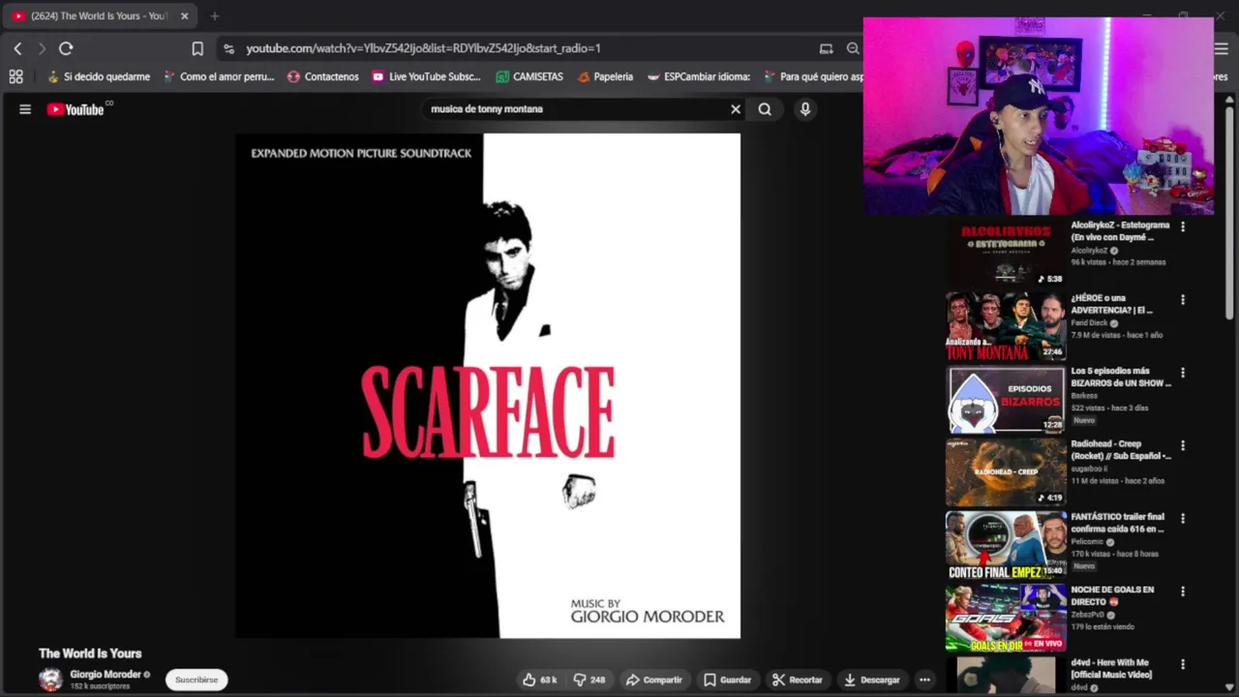The height and width of the screenshot is (697, 1239).
Task: Open 'NOCHE DE GOALS EN DIRECTO' title
Action: coord(1112,595)
